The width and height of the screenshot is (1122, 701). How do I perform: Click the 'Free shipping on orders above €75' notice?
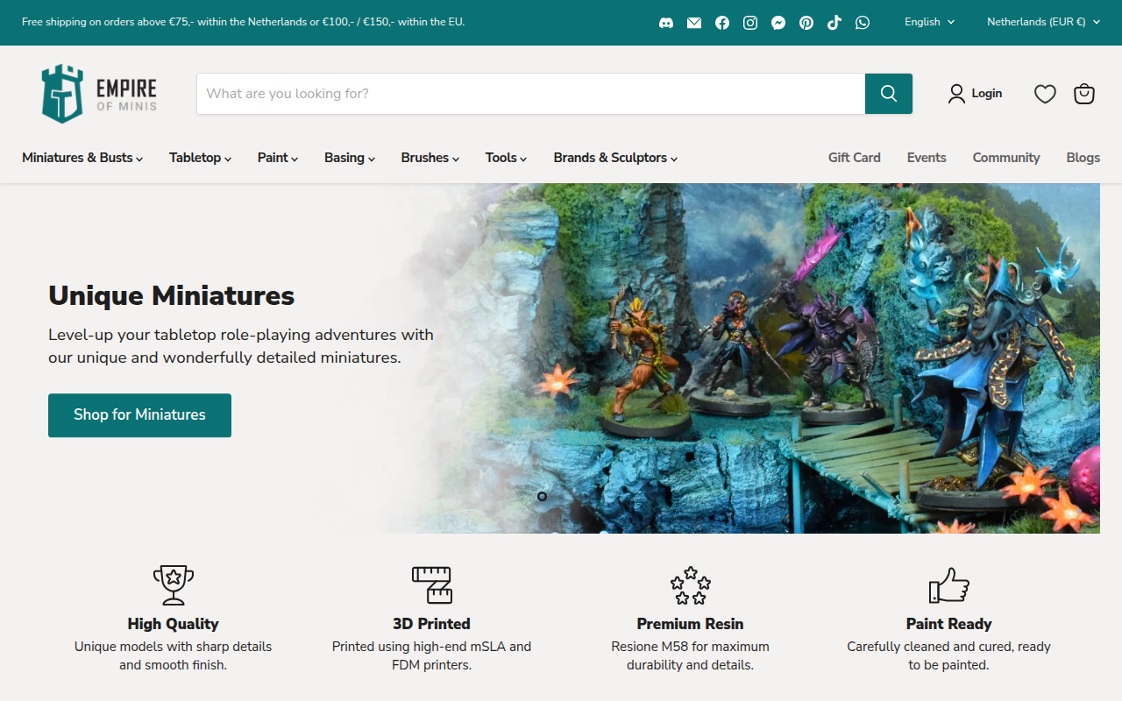click(243, 22)
